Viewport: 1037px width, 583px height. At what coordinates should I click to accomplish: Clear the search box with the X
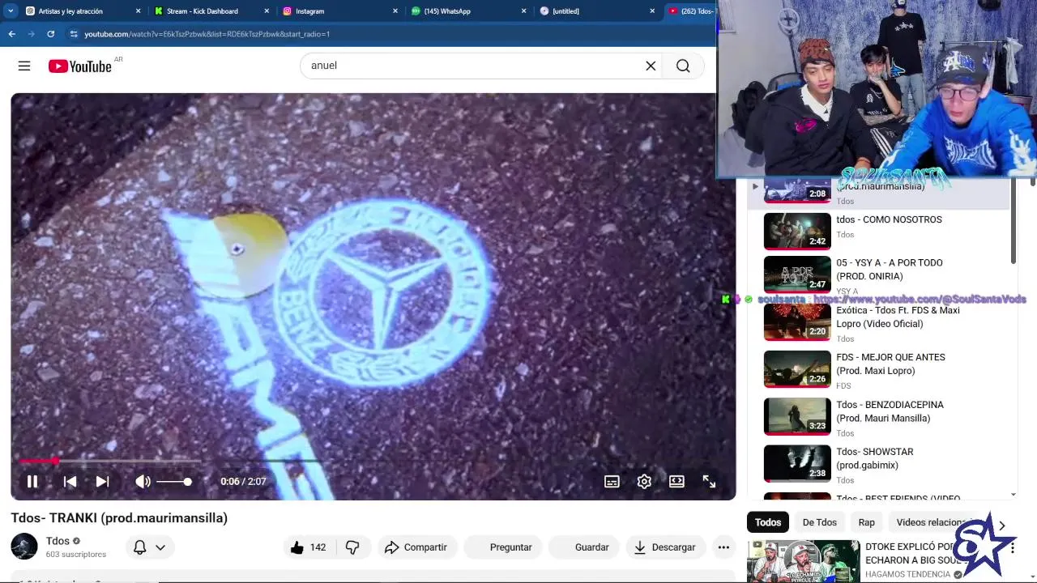click(x=651, y=66)
